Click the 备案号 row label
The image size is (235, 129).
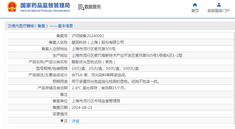click(62, 36)
